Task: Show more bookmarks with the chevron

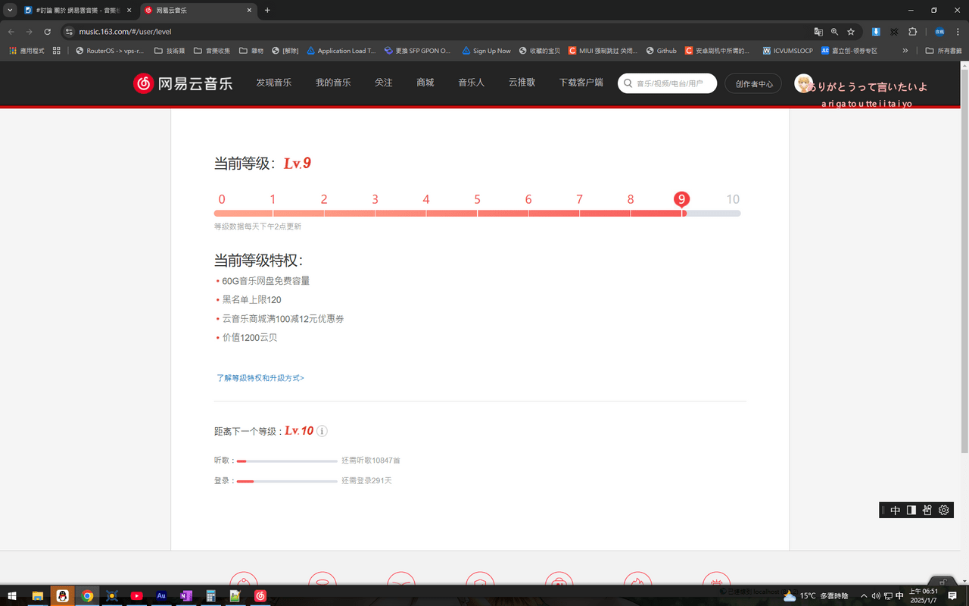Action: pos(905,51)
